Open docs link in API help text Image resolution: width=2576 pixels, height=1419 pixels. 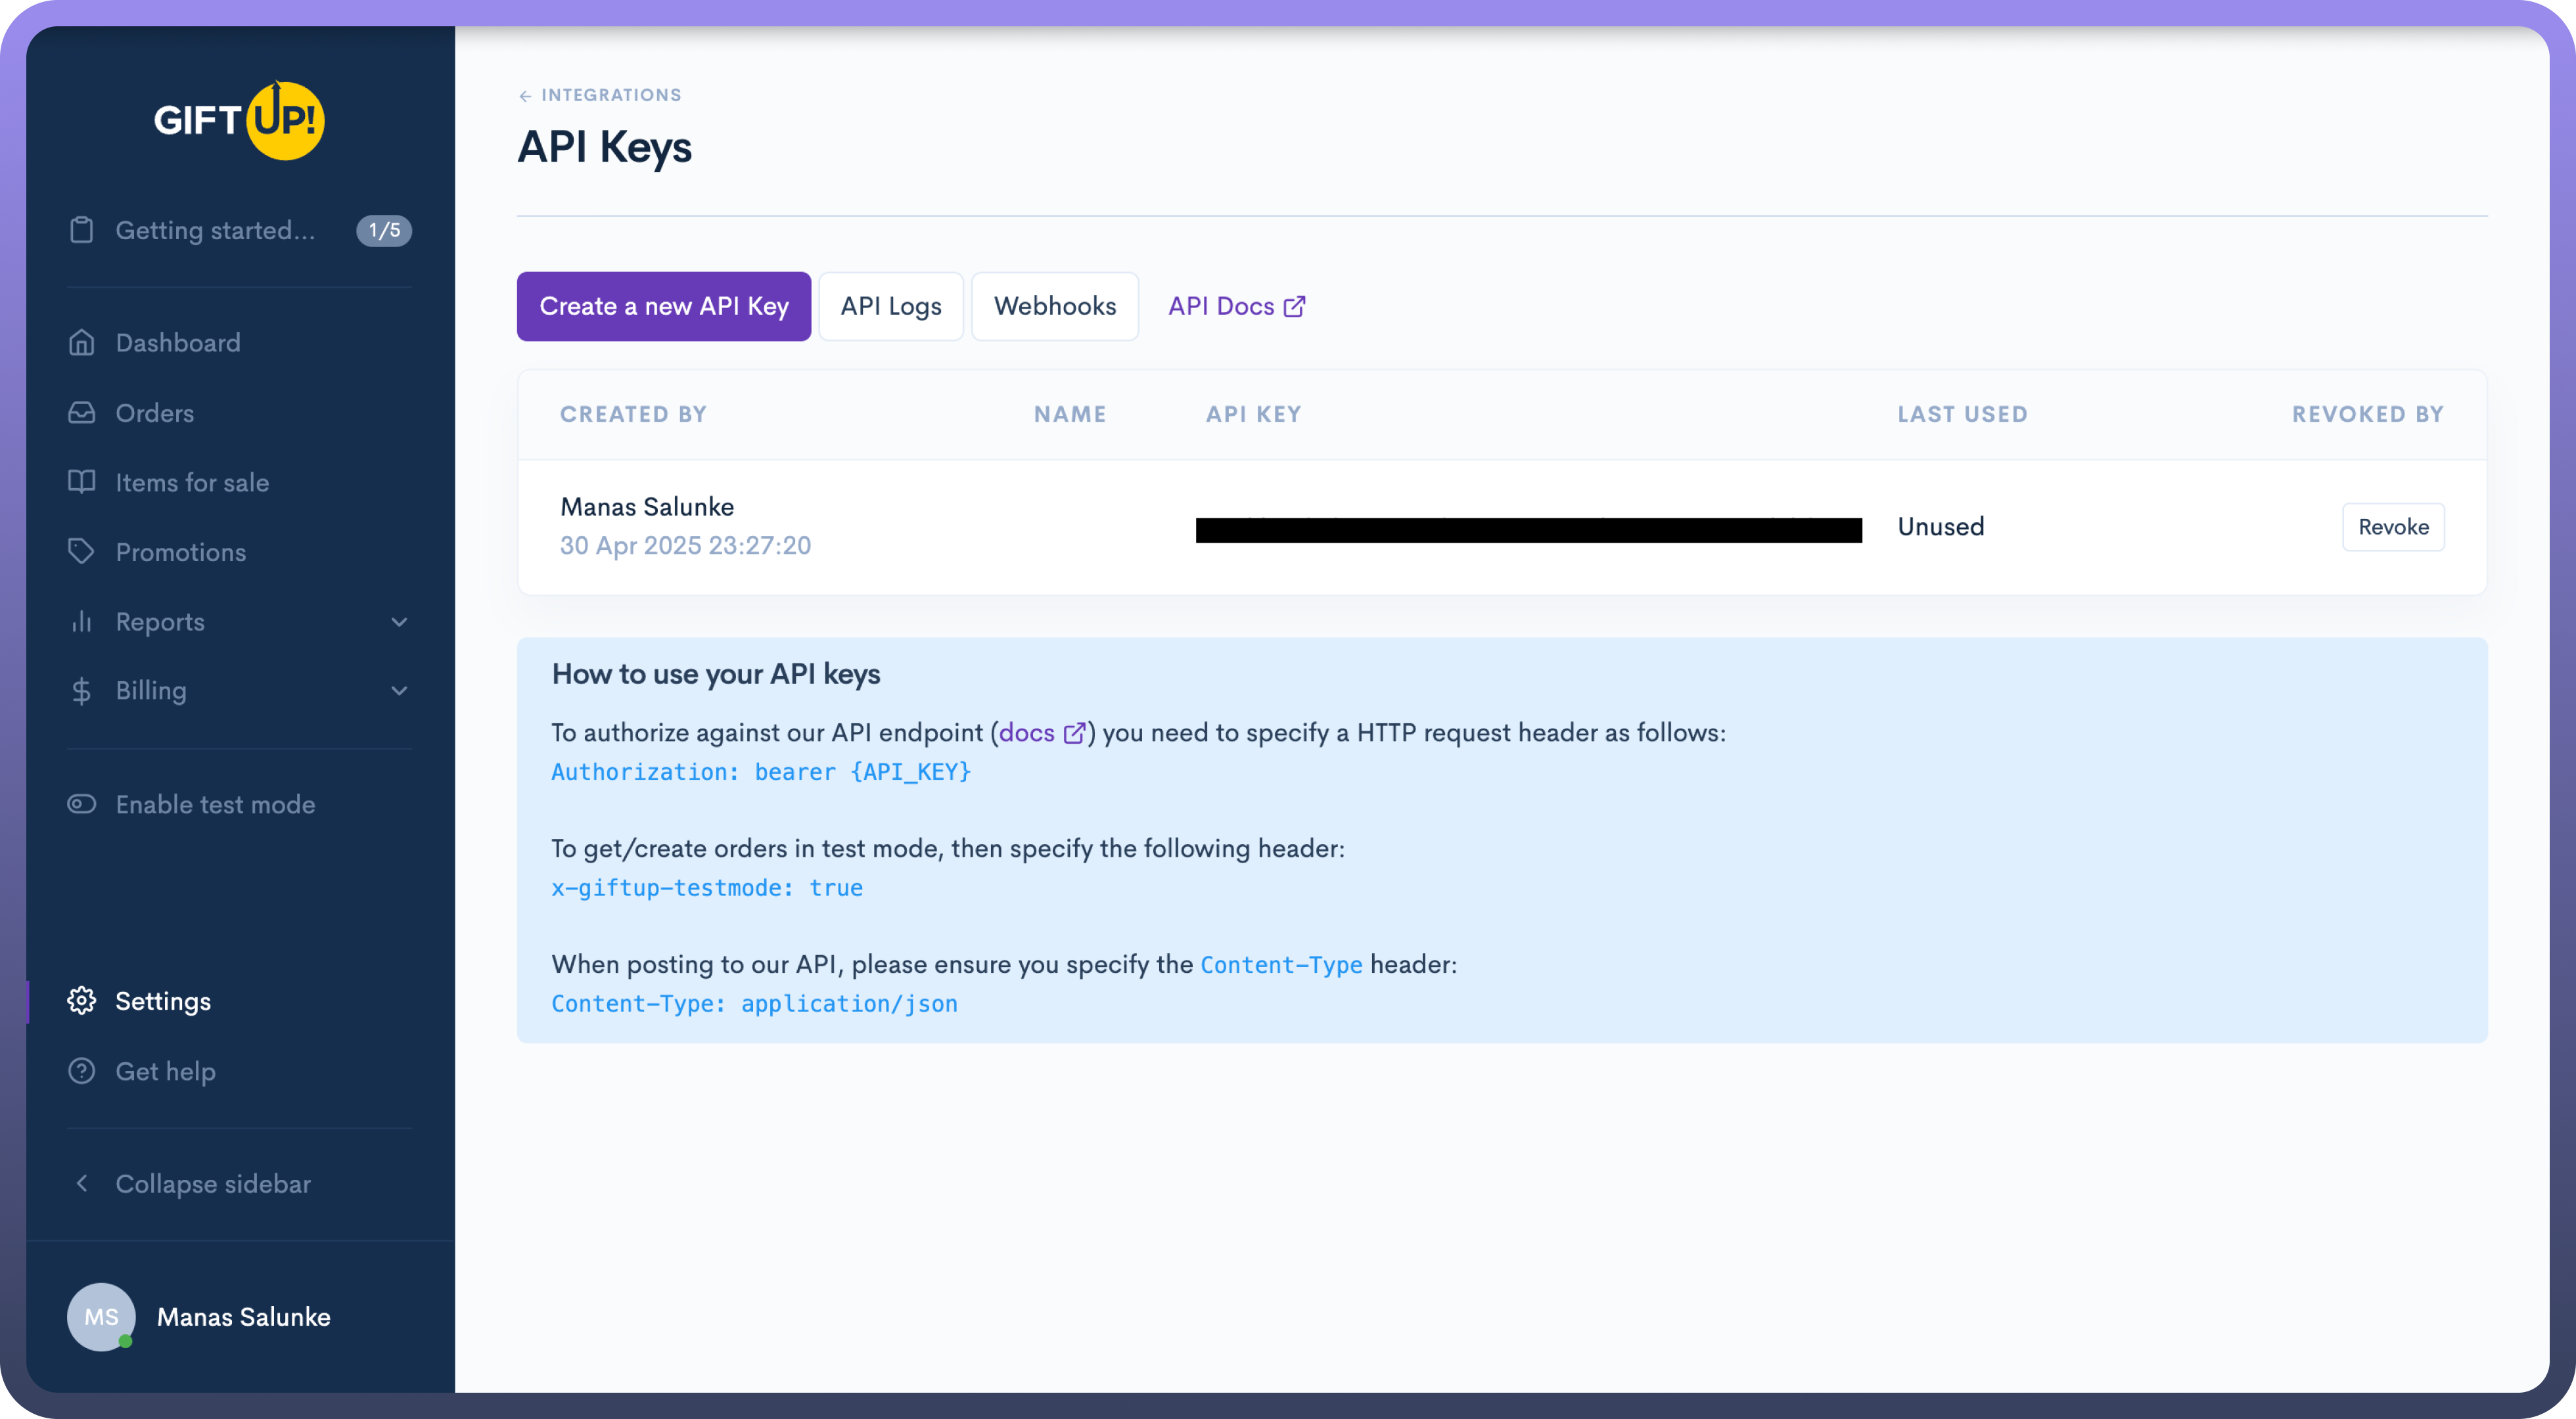pyautogui.click(x=1027, y=733)
